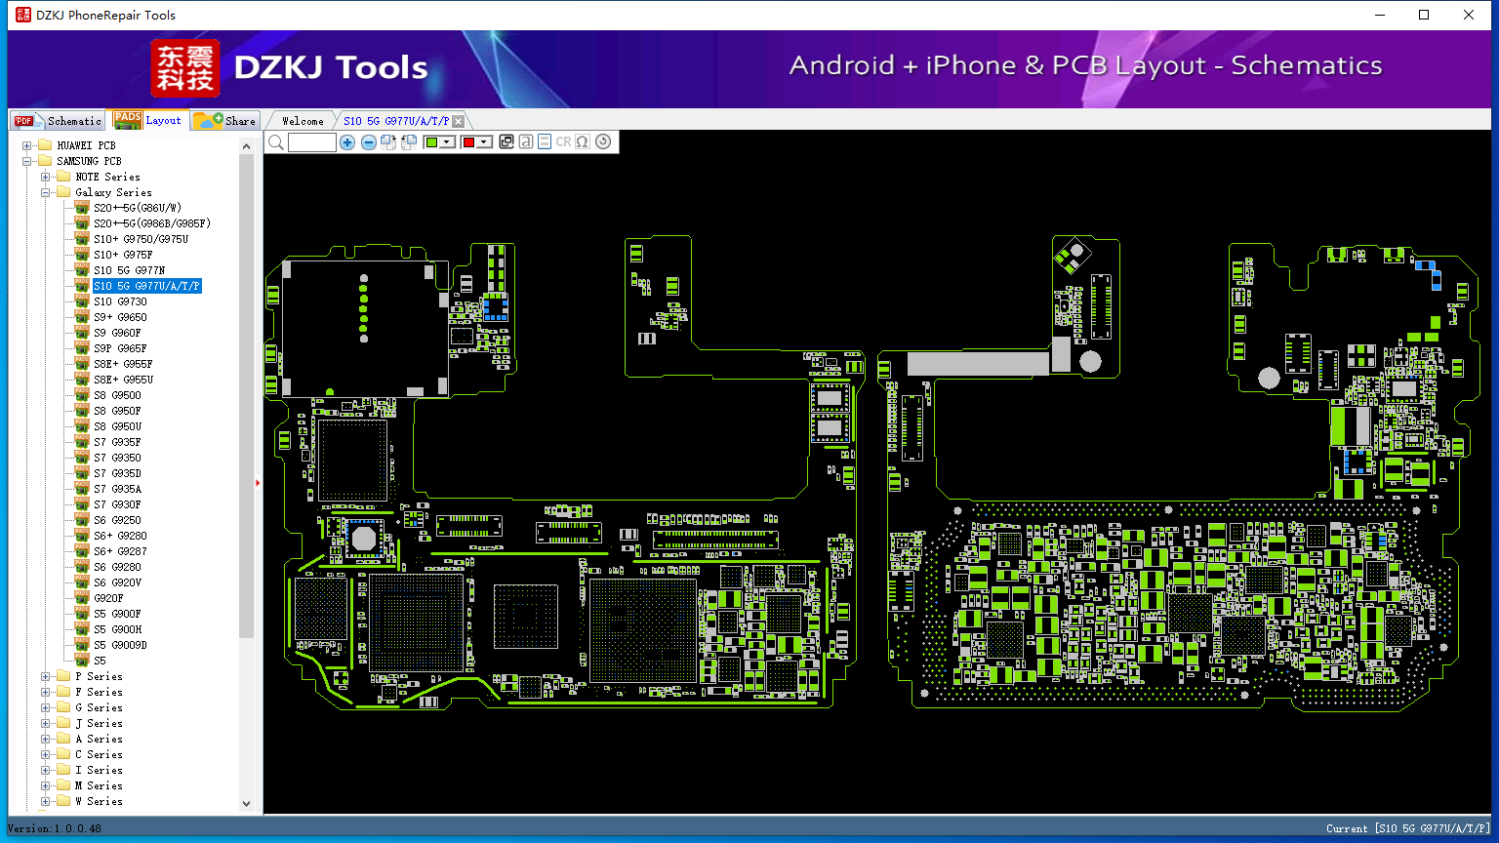Select S20+ 5G(G86U/W) layout item
The width and height of the screenshot is (1499, 843).
[138, 208]
